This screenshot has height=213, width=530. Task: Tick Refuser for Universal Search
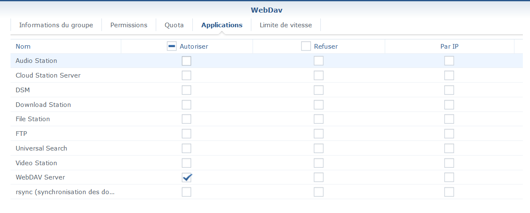pos(319,148)
